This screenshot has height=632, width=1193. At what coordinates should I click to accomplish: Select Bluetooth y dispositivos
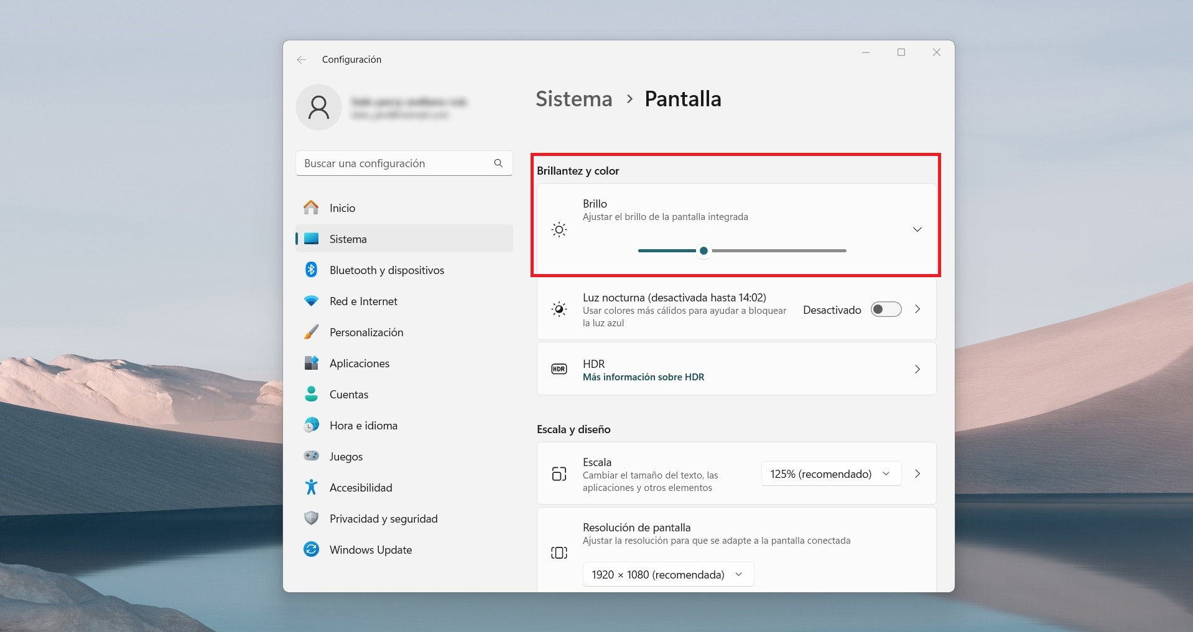pos(404,270)
